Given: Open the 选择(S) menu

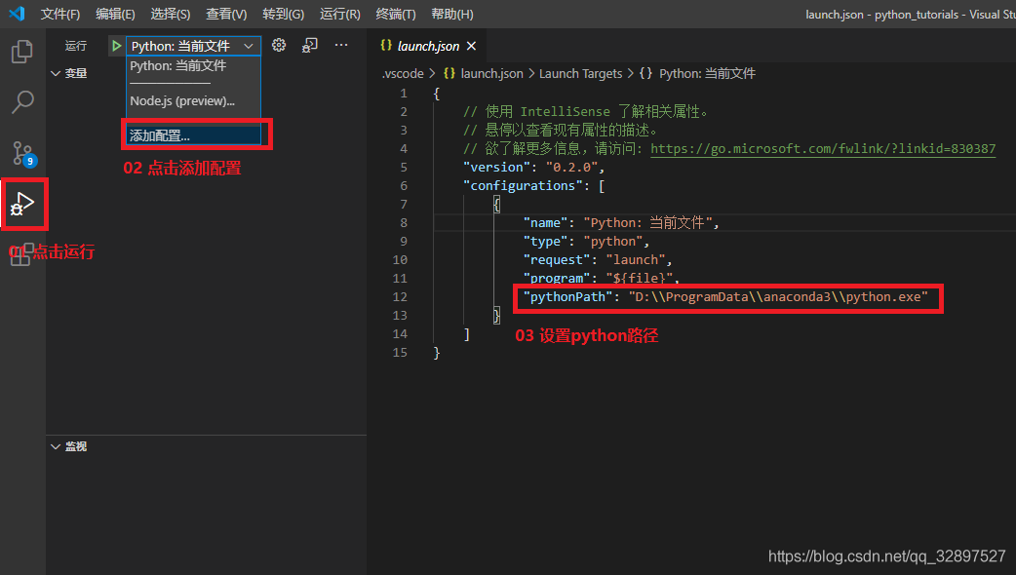Looking at the screenshot, I should click(171, 15).
